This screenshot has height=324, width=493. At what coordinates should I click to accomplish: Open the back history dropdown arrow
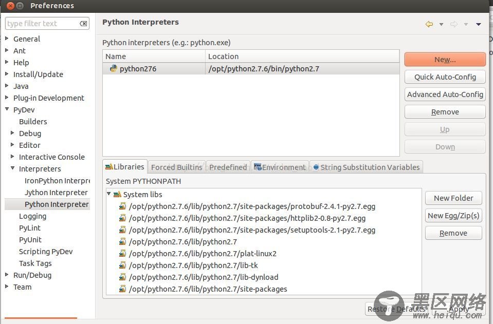pyautogui.click(x=441, y=25)
